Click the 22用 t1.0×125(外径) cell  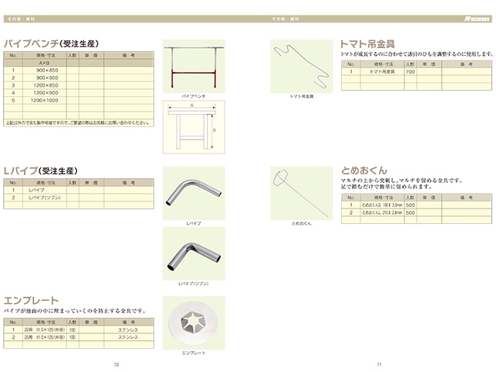click(x=45, y=329)
